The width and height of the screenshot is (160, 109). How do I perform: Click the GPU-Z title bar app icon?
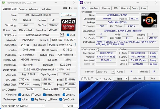(x=3, y=2)
